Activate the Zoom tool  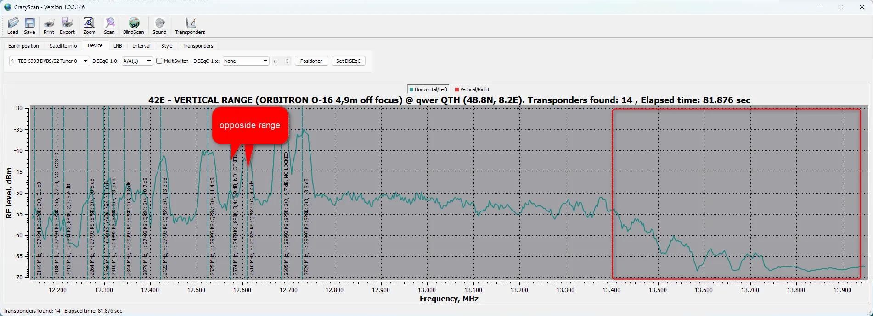[x=89, y=26]
